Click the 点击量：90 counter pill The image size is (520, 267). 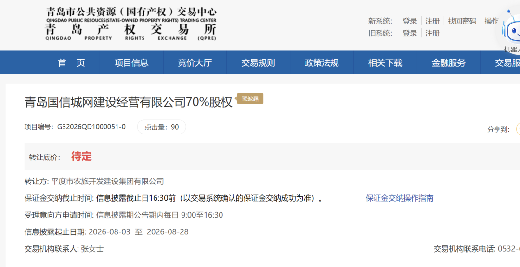pyautogui.click(x=161, y=127)
